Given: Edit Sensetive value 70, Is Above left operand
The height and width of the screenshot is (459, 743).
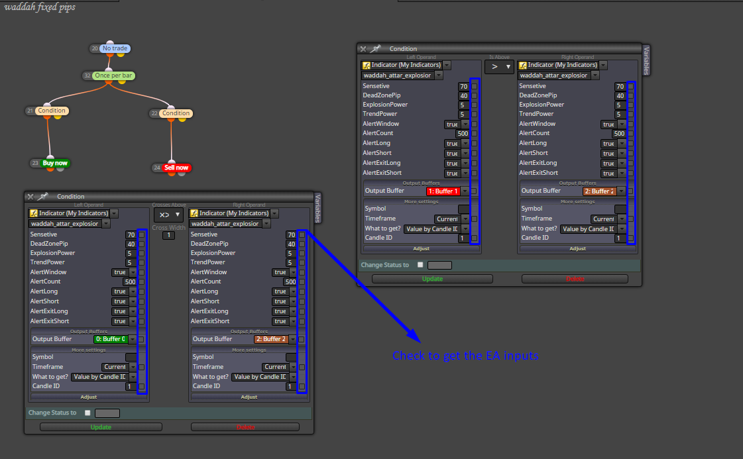Looking at the screenshot, I should pyautogui.click(x=463, y=87).
